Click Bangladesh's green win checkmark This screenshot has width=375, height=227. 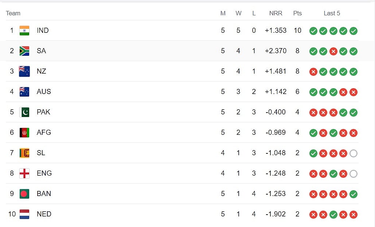pyautogui.click(x=353, y=194)
